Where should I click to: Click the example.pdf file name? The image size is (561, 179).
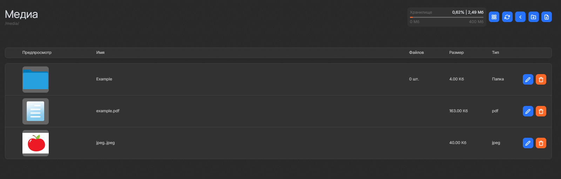pyautogui.click(x=108, y=111)
